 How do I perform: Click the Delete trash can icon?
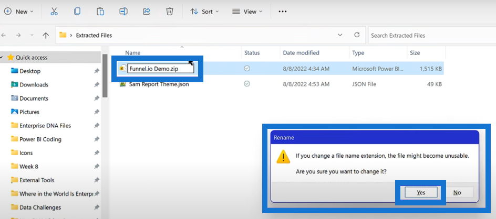pyautogui.click(x=170, y=12)
